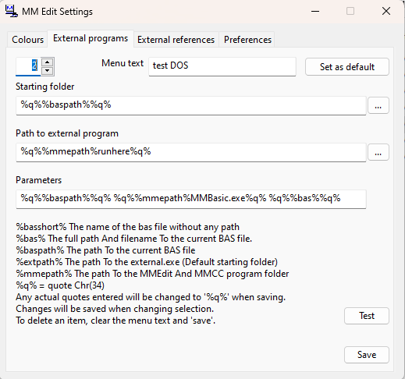Click into the Starting folder text box
The height and width of the screenshot is (379, 405).
[x=191, y=105]
